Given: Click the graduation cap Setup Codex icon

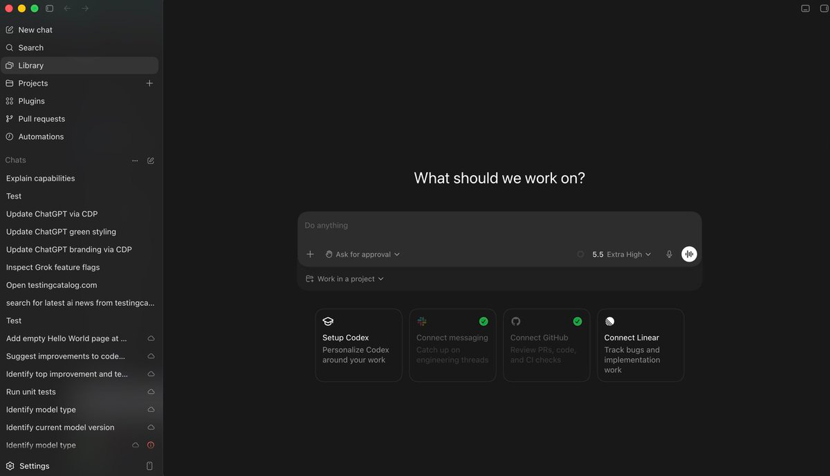Looking at the screenshot, I should [328, 322].
